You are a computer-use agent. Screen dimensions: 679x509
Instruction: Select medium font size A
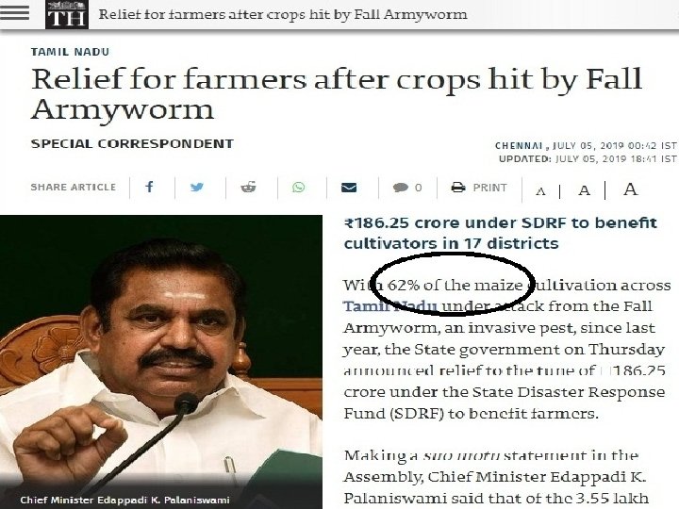(x=584, y=190)
